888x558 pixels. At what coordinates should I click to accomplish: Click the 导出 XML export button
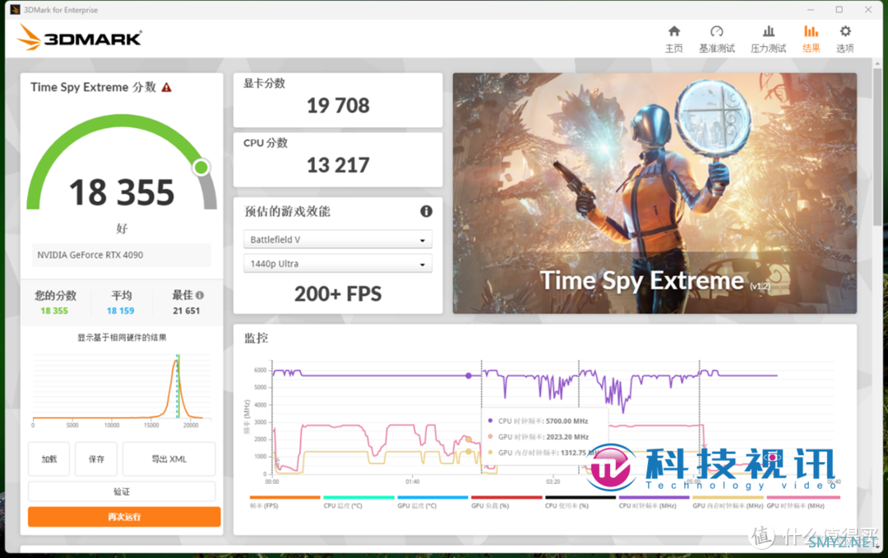169,459
